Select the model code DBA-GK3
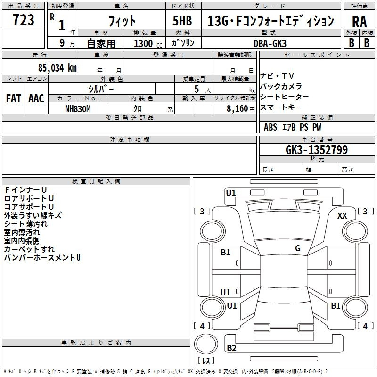This screenshot has width=377, height=377. [269, 43]
